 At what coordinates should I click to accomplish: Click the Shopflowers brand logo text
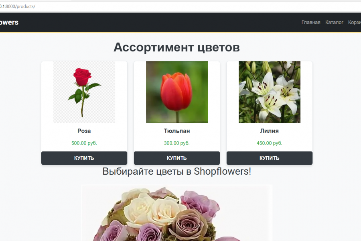9,22
